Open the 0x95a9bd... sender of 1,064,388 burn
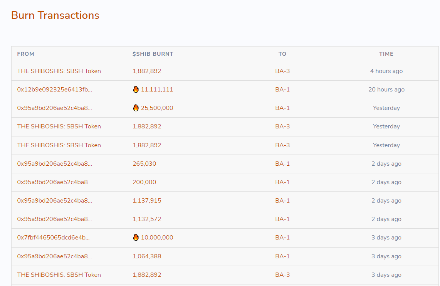The image size is (440, 286). 54,256
